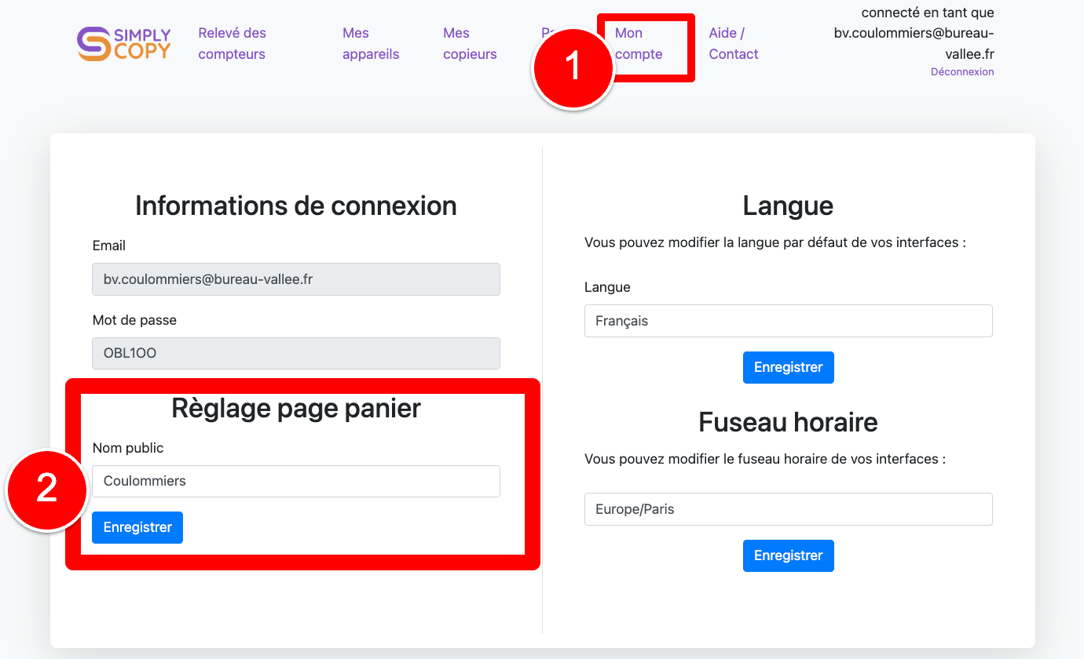The height and width of the screenshot is (659, 1084).
Task: Click the red number 2 annotation badge
Action: click(x=47, y=490)
